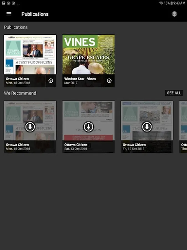187x250 pixels.
Task: Open Ottawa Citizen cover in Publications
Action: (30, 54)
